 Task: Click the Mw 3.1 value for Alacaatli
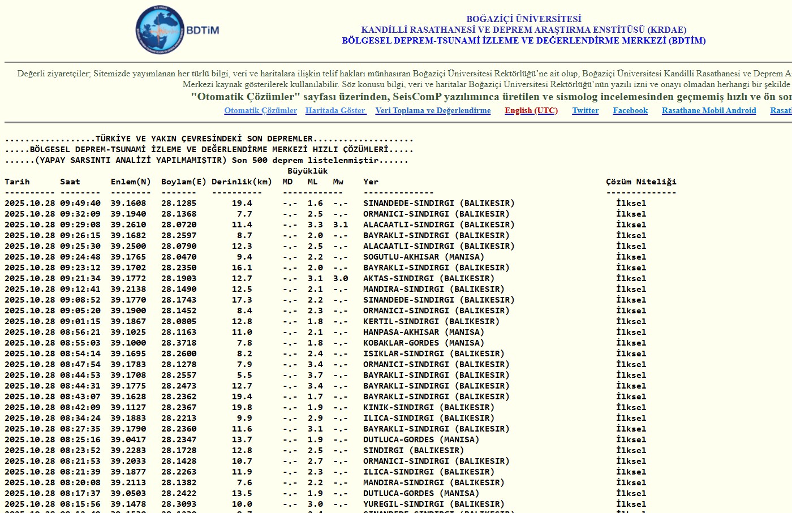pos(340,225)
